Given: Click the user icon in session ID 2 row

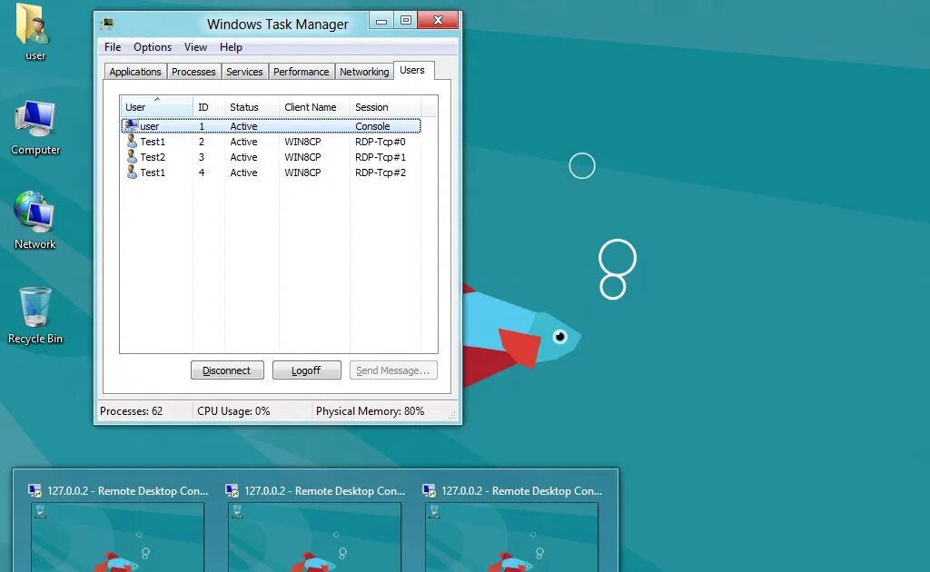Looking at the screenshot, I should [132, 141].
